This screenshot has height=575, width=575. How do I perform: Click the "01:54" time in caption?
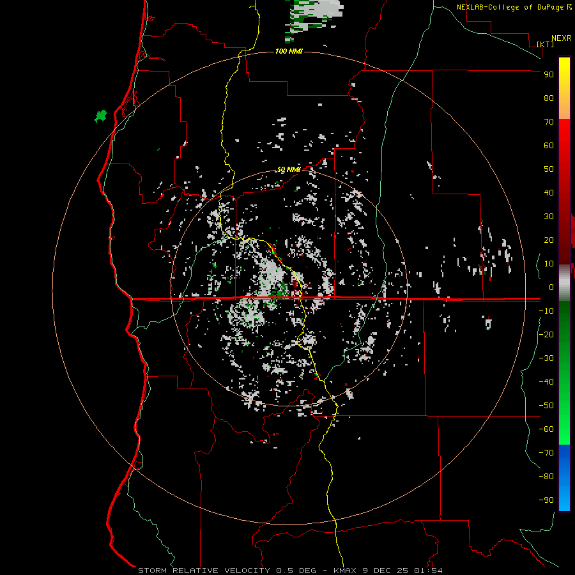click(428, 571)
